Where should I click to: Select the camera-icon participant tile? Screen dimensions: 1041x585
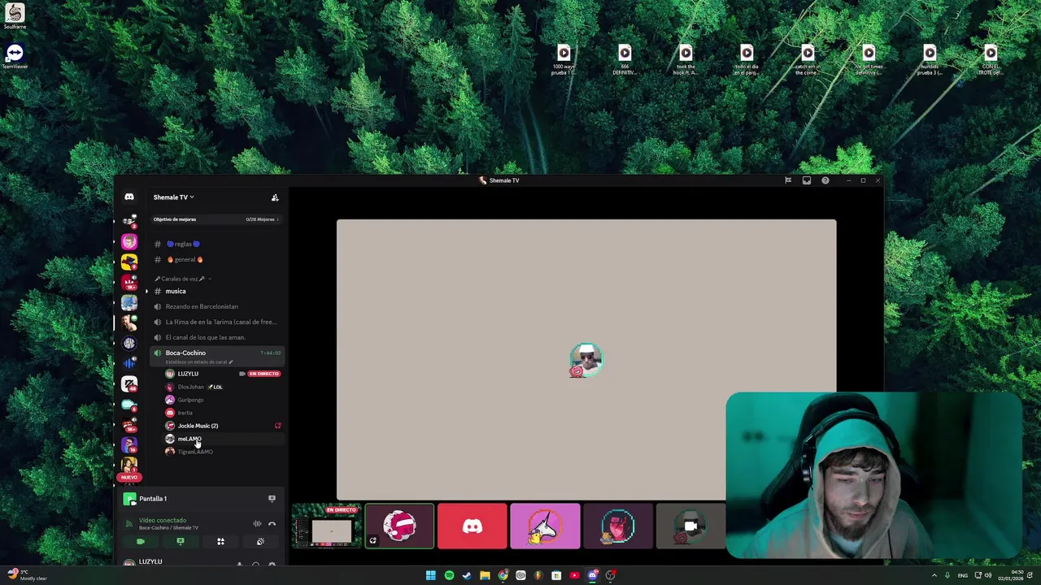click(690, 526)
